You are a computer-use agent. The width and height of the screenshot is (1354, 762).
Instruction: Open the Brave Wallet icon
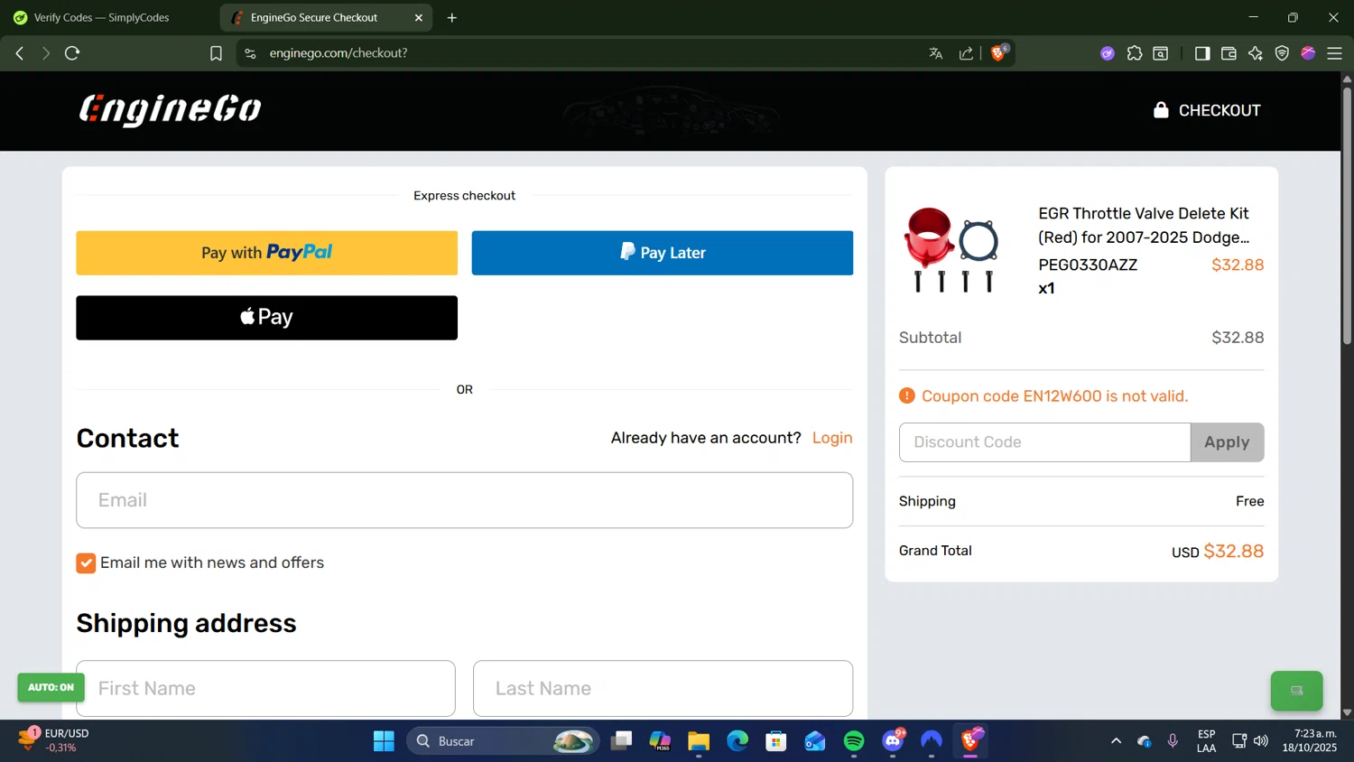pyautogui.click(x=1229, y=53)
